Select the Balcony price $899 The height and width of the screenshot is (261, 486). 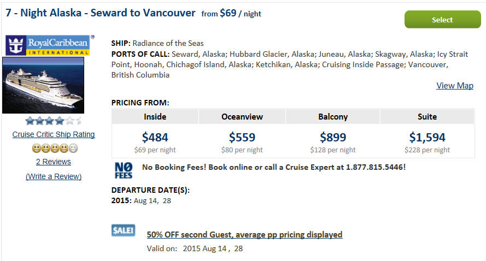(x=333, y=137)
